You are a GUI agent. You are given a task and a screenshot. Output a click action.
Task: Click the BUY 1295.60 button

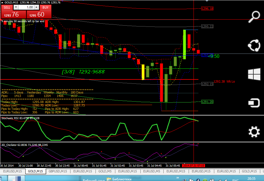coord(39,14)
